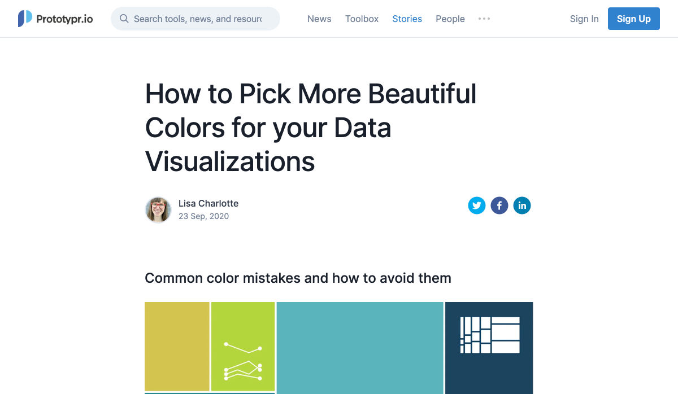Click the Prototypr.io logo icon

tap(25, 19)
